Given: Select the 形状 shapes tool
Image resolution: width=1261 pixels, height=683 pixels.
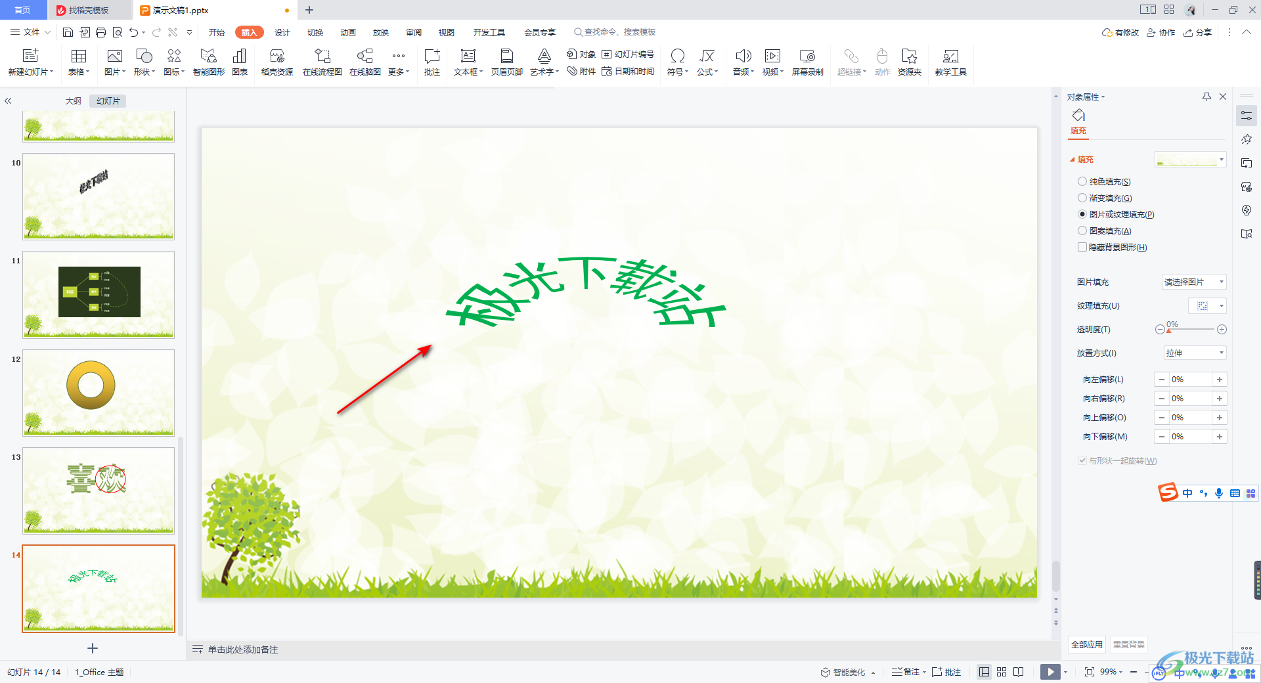Looking at the screenshot, I should [144, 56].
